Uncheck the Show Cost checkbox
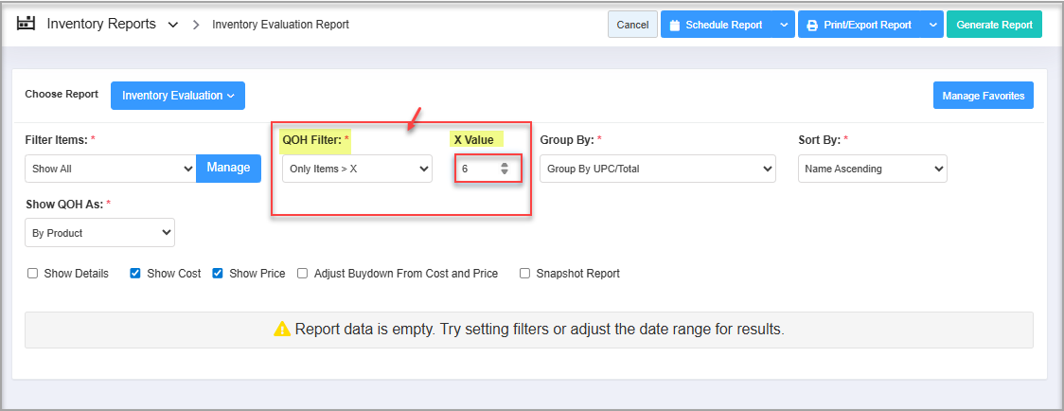Viewport: 1064px width, 411px height. pos(135,274)
